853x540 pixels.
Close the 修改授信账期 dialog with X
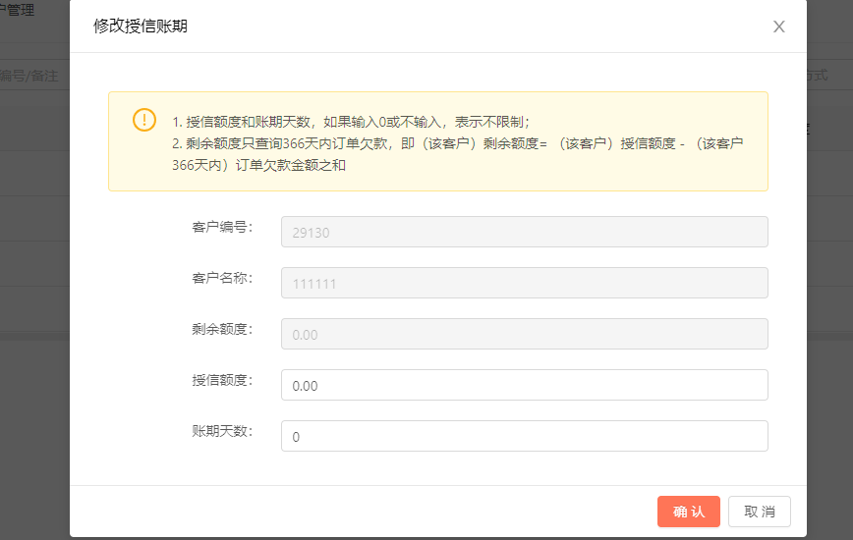point(779,27)
